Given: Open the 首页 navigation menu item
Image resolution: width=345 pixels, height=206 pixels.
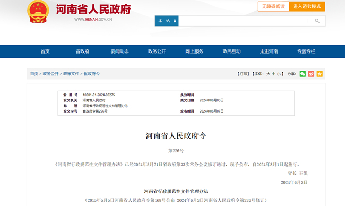Looking at the screenshot, I should point(45,51).
